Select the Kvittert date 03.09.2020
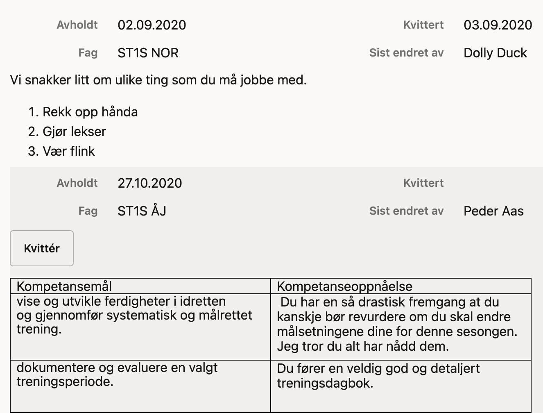This screenshot has width=543, height=413. pos(497,25)
